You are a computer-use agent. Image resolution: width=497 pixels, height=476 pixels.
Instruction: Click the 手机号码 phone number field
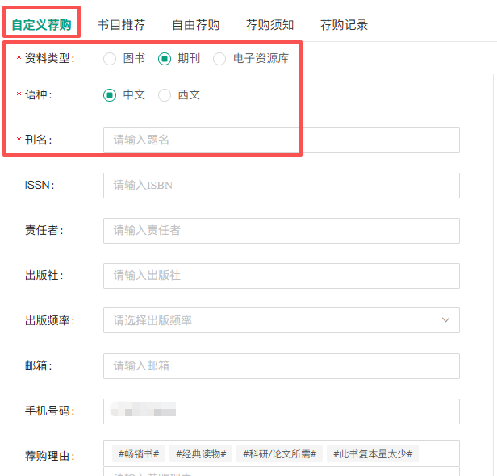coord(281,411)
